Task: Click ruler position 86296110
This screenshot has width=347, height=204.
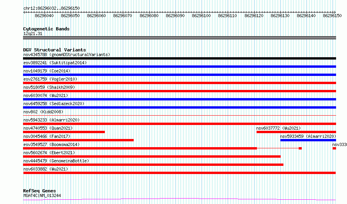Action: pyautogui.click(x=227, y=16)
